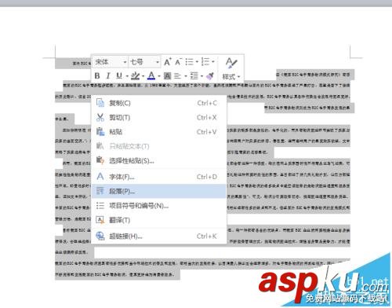Toggle character shading icon
Viewport: 392px width, 308px height.
pos(167,76)
